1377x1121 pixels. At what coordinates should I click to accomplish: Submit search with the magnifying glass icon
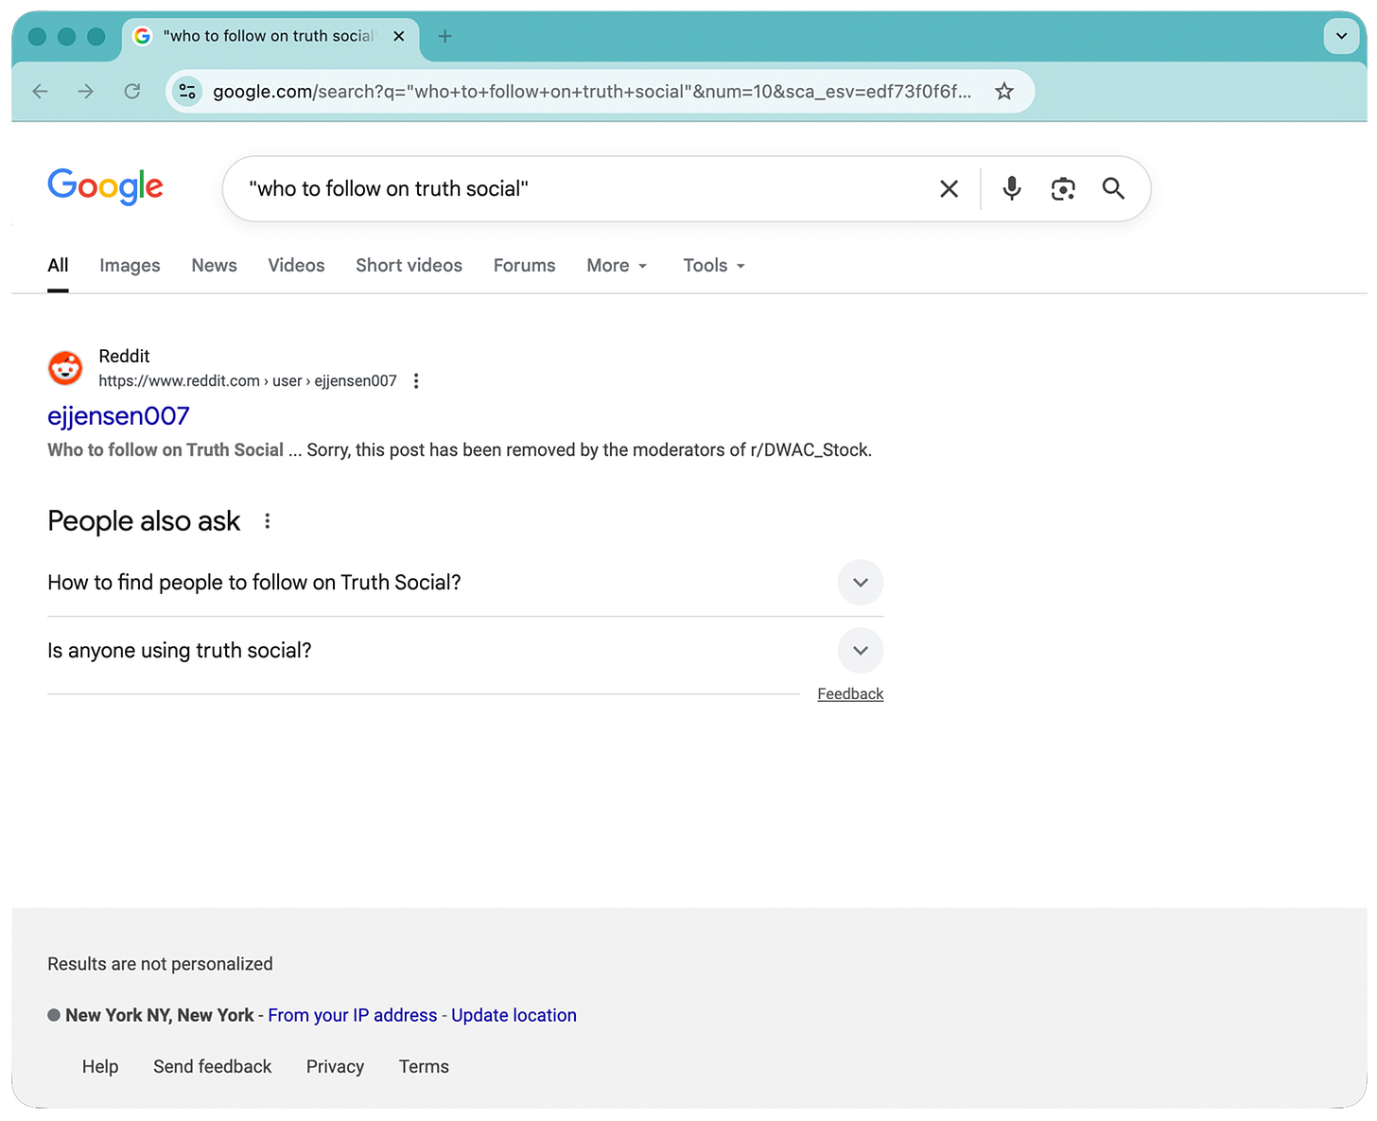coord(1114,188)
